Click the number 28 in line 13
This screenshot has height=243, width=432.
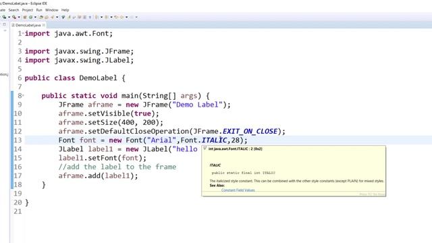(x=236, y=140)
